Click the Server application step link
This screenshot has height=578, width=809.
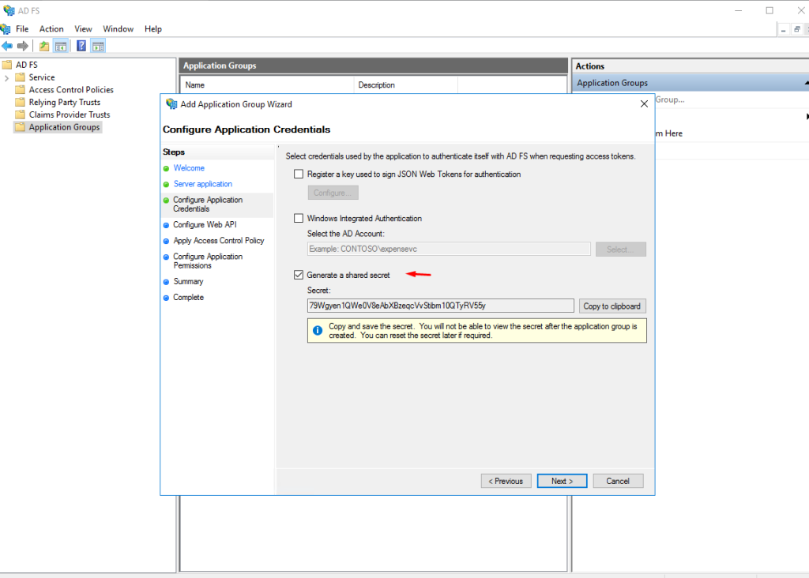coord(203,184)
